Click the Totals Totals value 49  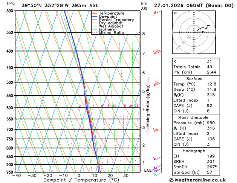point(209,67)
